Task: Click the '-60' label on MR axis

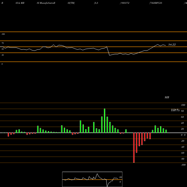Action: 183,153
